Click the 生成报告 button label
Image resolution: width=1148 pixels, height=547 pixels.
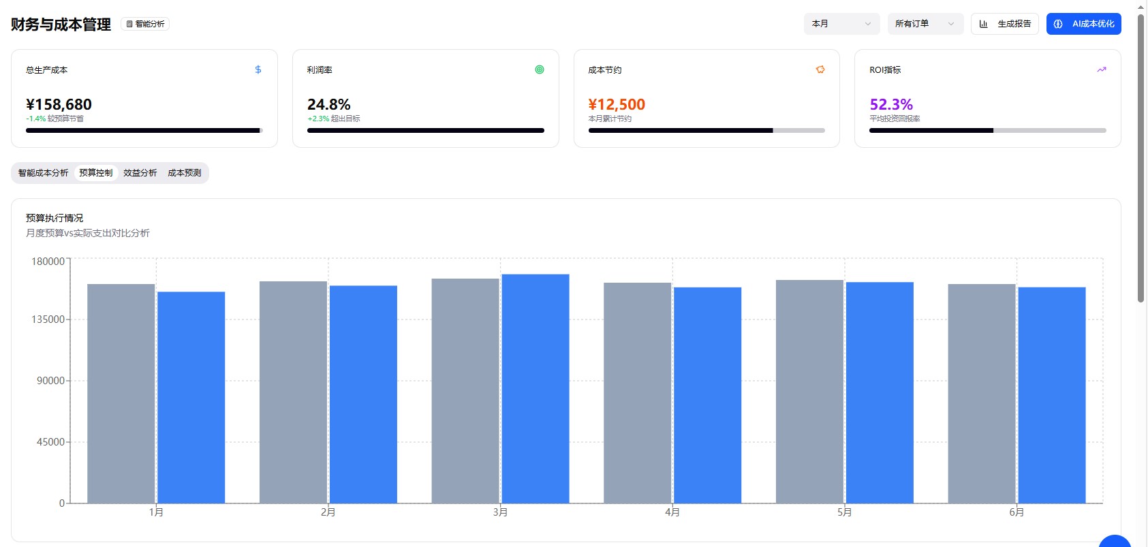(1014, 24)
